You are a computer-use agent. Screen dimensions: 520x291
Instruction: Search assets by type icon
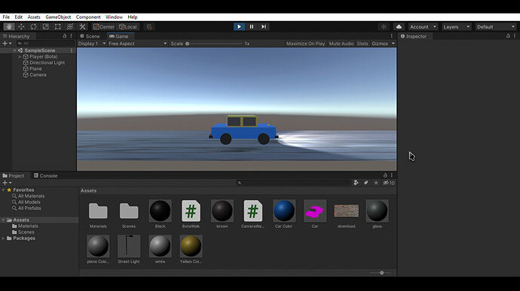[356, 183]
